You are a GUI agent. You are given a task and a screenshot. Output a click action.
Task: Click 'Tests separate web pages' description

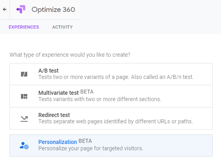click(x=115, y=121)
